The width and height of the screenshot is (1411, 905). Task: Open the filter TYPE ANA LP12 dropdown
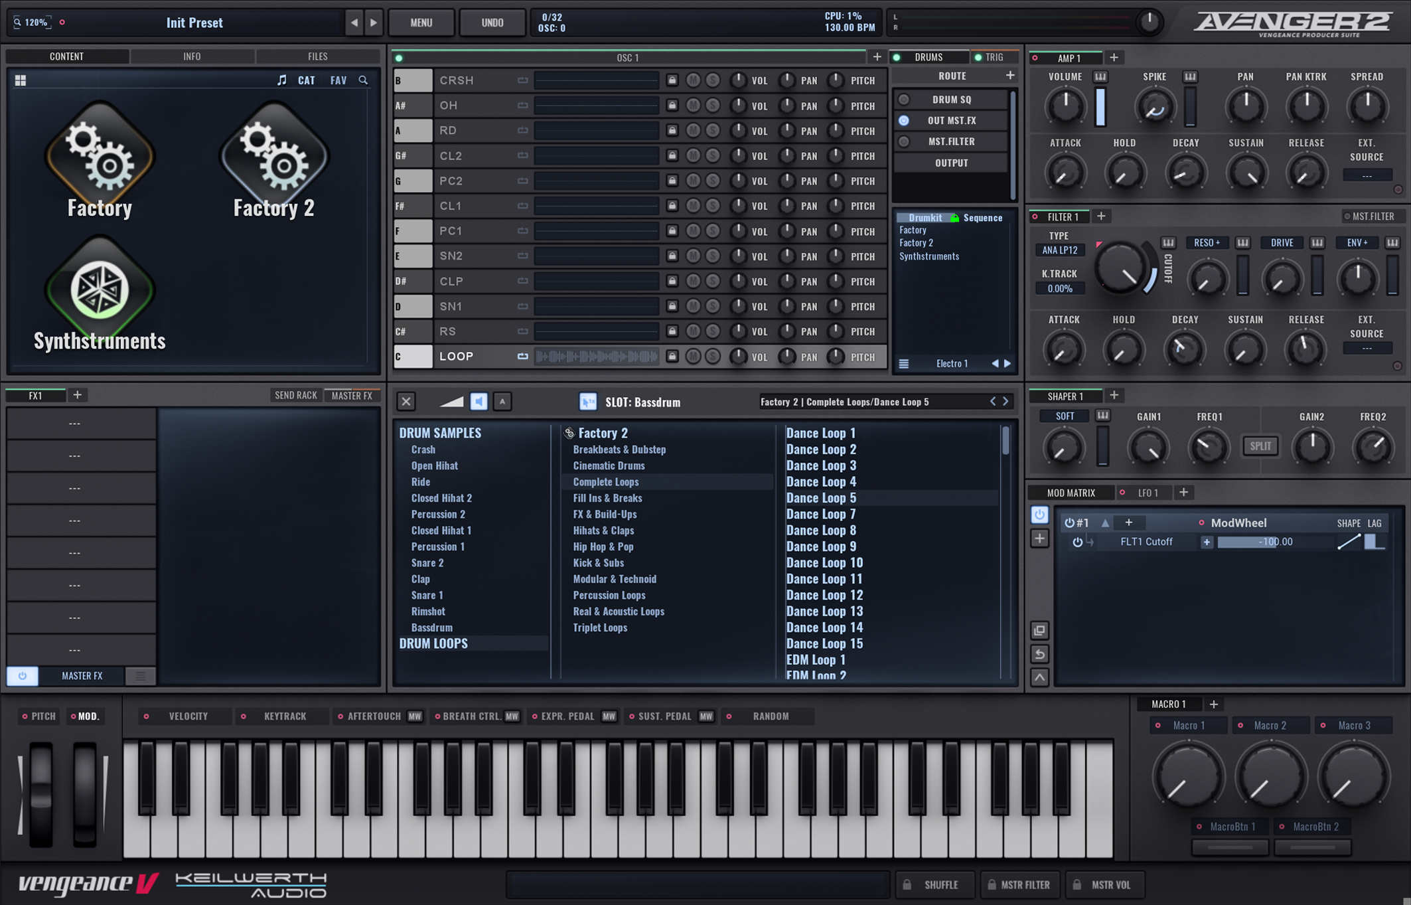1060,250
